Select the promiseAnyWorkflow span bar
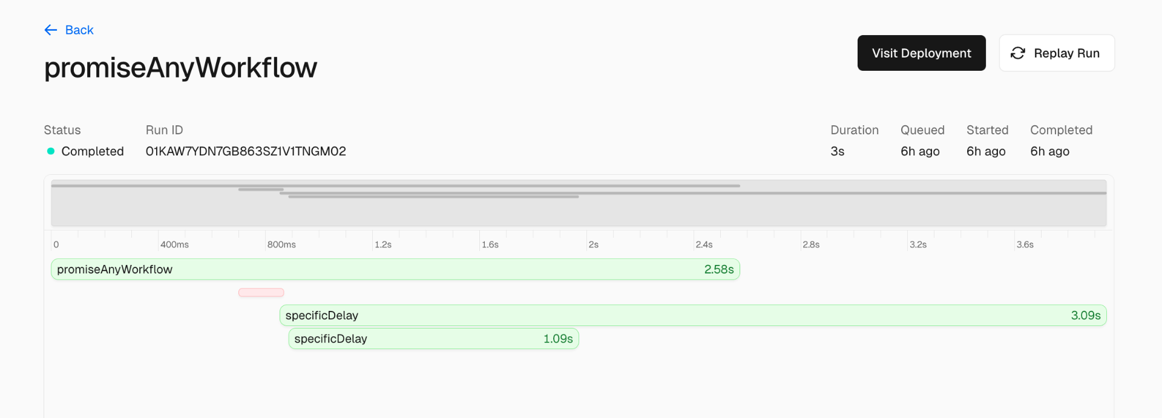This screenshot has width=1162, height=418. click(395, 269)
